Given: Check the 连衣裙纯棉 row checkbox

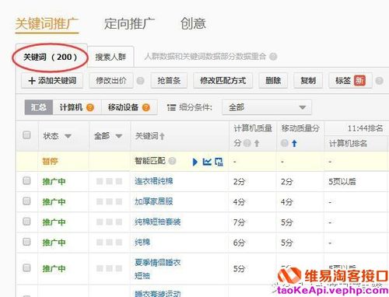Looking at the screenshot, I should [x=26, y=180].
